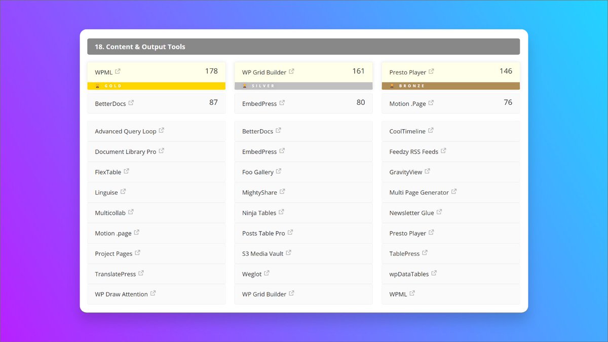Click the external link icon beside Linguise
This screenshot has height=342, width=608.
coord(123,192)
